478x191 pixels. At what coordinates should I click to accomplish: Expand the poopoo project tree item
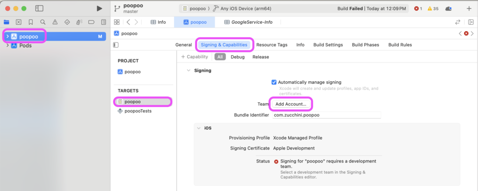(7, 36)
